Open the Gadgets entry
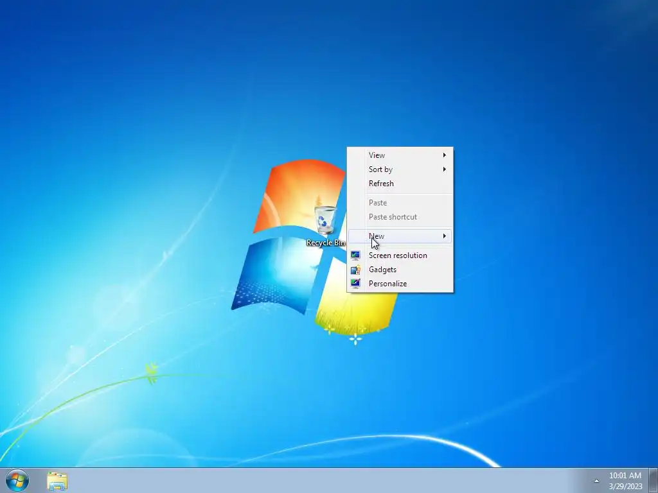 point(400,270)
